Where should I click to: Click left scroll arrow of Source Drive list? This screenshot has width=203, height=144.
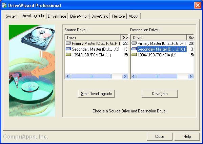click(x=68, y=76)
